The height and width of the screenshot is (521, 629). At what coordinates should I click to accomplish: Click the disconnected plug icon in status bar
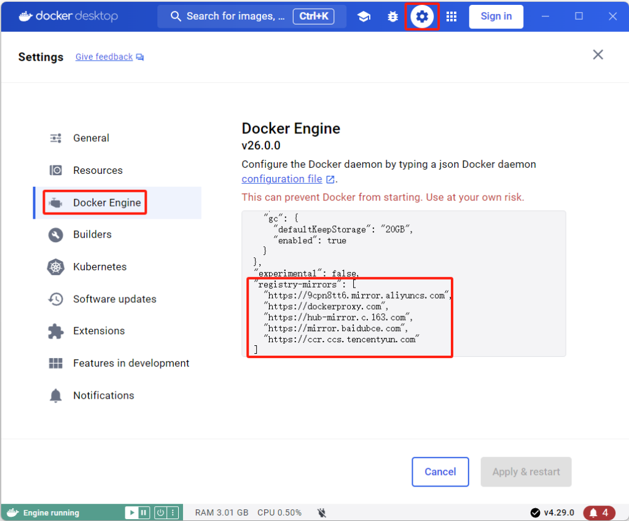(x=321, y=512)
